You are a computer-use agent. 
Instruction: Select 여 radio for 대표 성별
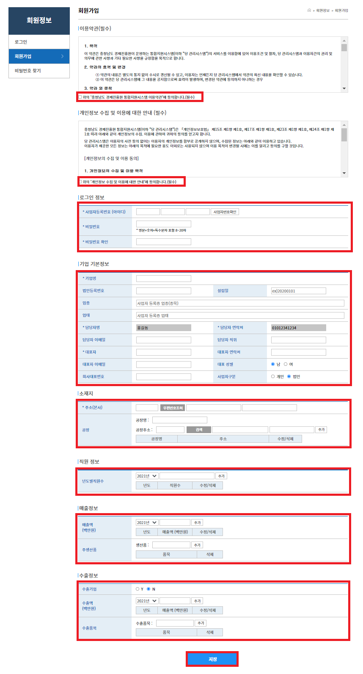(286, 364)
